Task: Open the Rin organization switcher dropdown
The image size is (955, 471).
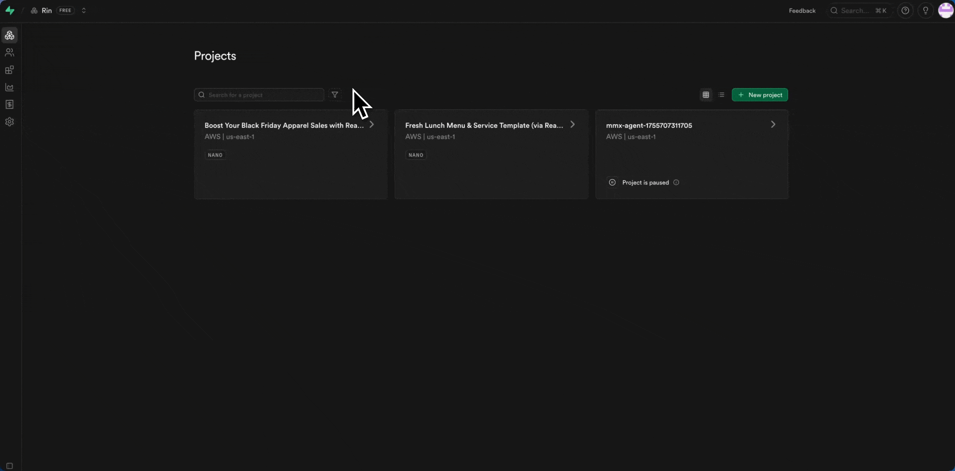Action: (84, 10)
